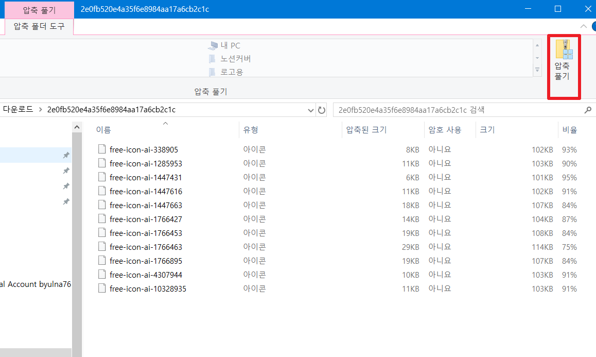Click the 29KB compressed size cell
This screenshot has height=357, width=596.
[411, 247]
